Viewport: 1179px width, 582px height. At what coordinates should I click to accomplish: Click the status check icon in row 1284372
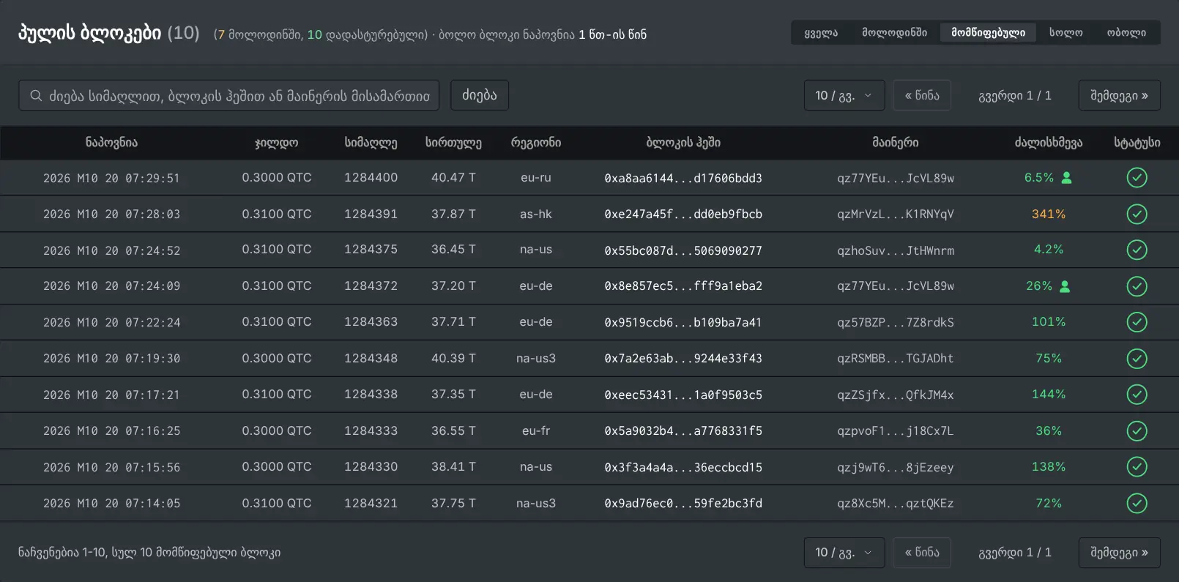[x=1137, y=286]
